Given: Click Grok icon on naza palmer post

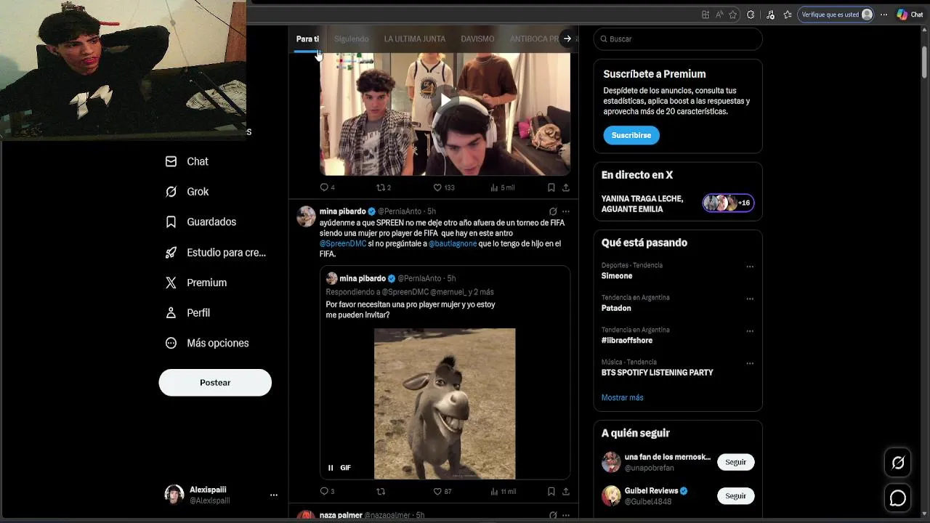Looking at the screenshot, I should [553, 515].
